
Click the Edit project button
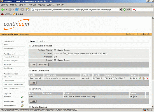33,65
